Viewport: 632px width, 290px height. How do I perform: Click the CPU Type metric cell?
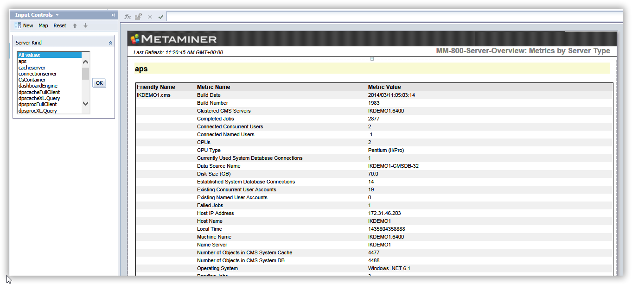[209, 150]
